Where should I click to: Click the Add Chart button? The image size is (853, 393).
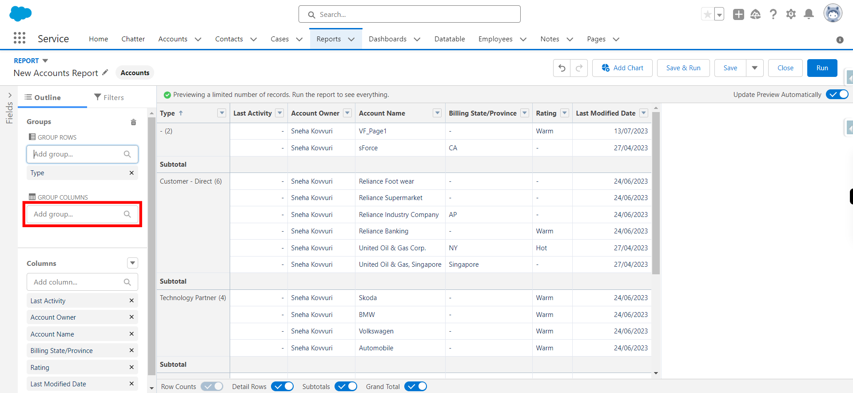click(x=622, y=68)
